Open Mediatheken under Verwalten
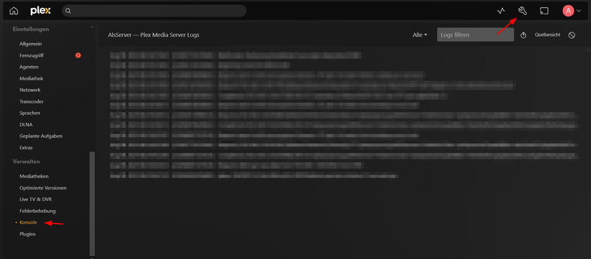The width and height of the screenshot is (591, 259). (34, 176)
